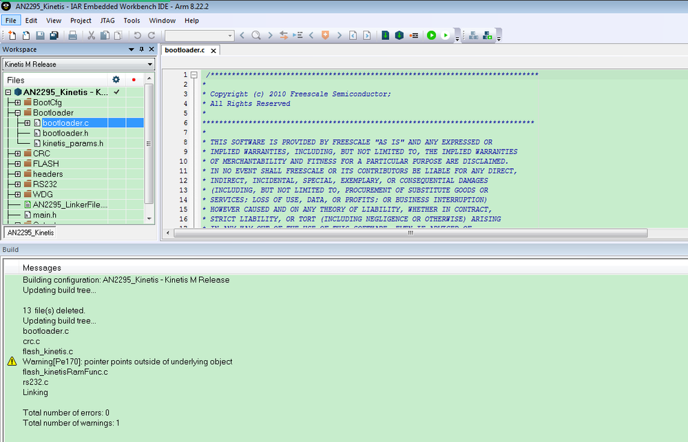Click the Make build icon
Screen dimensions: 688x442
coord(399,36)
